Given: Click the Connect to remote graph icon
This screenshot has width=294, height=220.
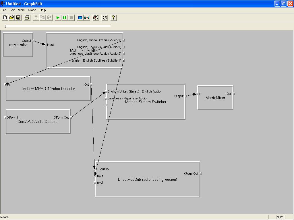Looking at the screenshot, I should click(x=96, y=17).
